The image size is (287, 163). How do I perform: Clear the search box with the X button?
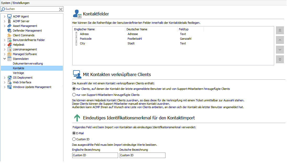coord(60,9)
